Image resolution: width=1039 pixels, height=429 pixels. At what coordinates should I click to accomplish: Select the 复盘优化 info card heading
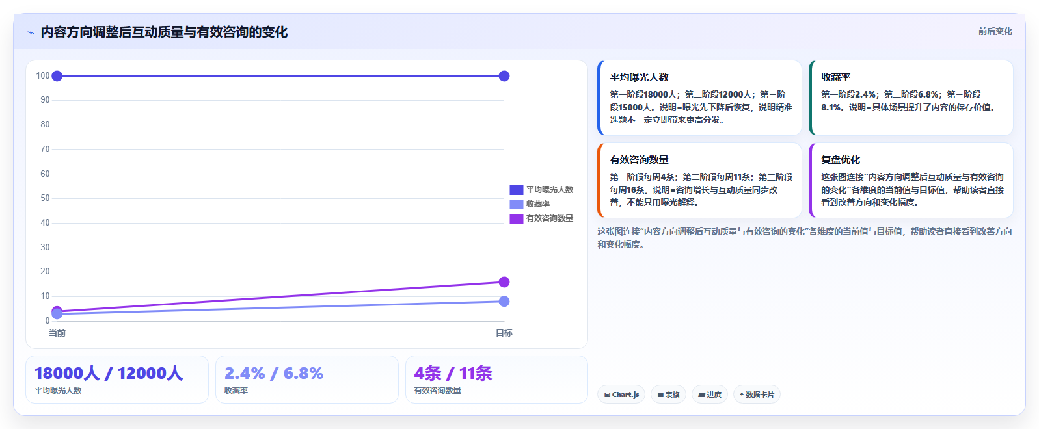coord(841,159)
